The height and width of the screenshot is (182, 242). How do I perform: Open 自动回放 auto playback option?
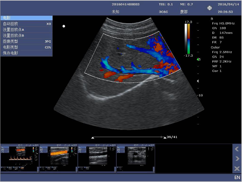coord(27,24)
